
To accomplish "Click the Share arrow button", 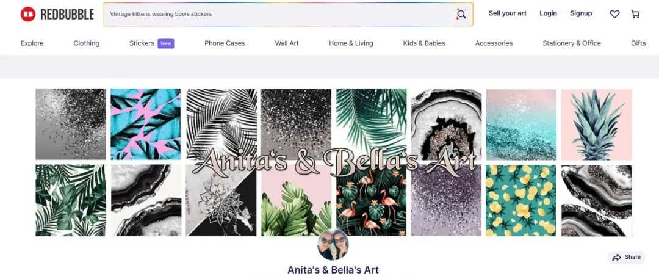I will click(x=626, y=257).
